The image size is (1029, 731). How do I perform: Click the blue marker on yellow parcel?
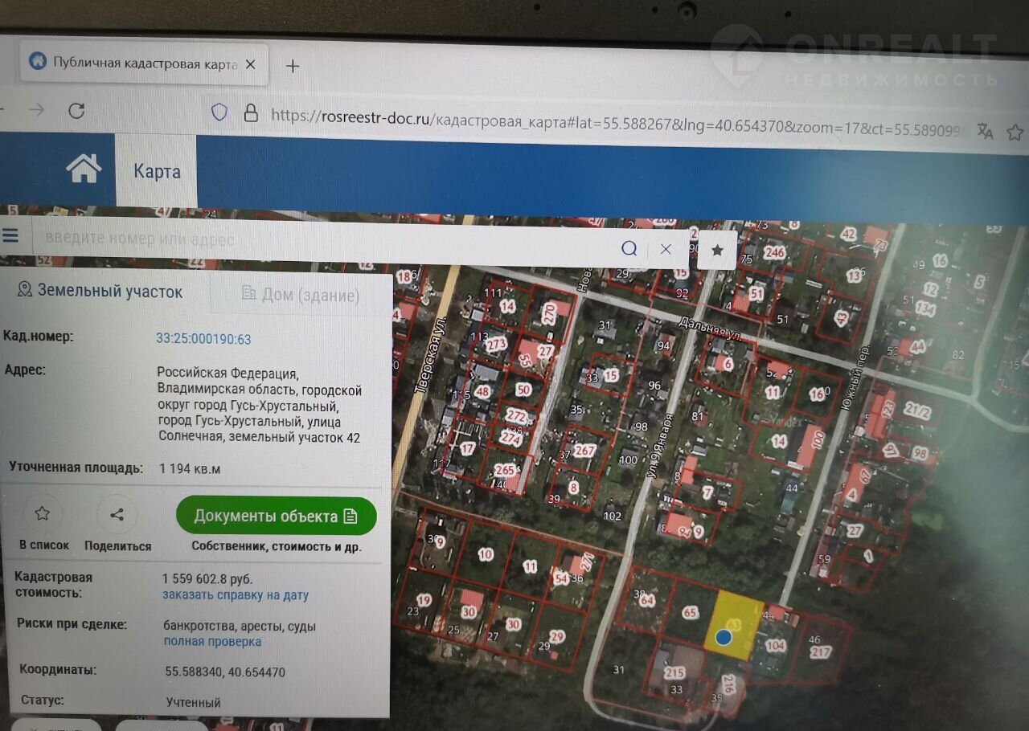[x=724, y=637]
